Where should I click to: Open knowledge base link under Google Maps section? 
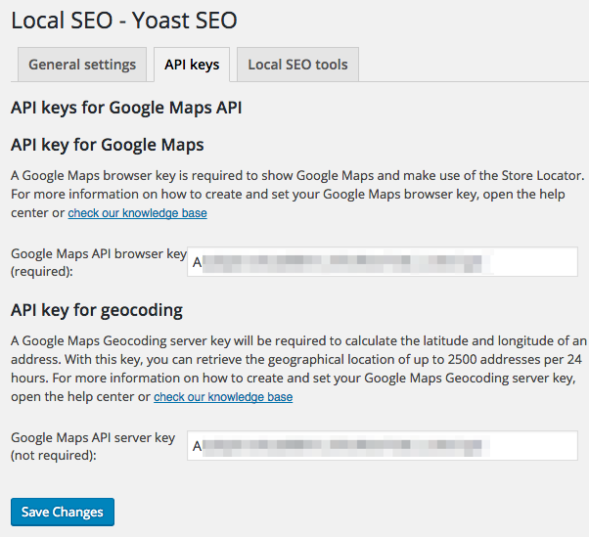coord(138,213)
